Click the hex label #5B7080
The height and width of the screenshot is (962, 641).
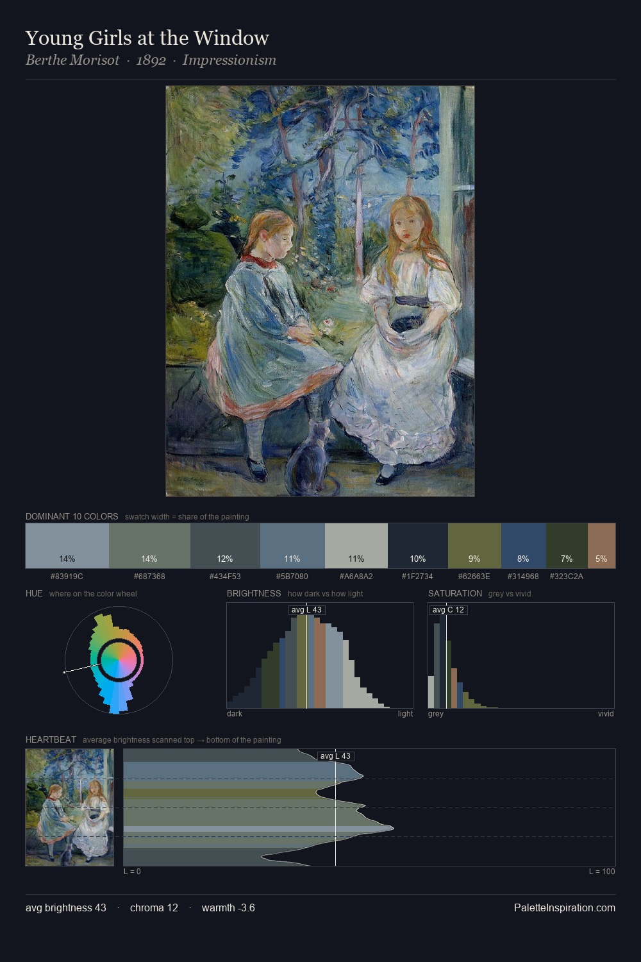tap(292, 577)
